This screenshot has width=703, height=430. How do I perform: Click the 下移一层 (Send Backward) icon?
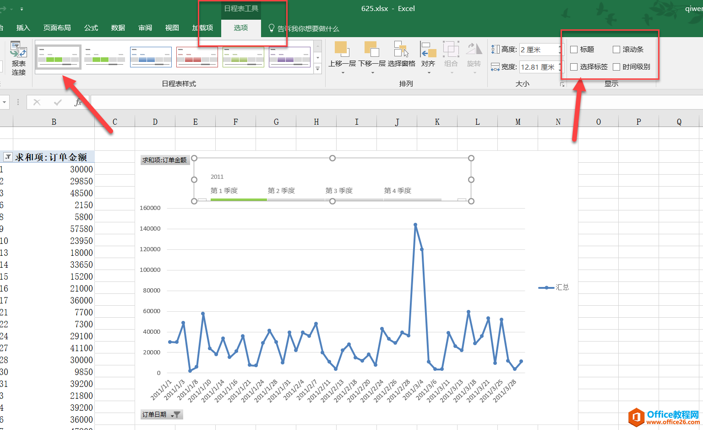coord(371,50)
